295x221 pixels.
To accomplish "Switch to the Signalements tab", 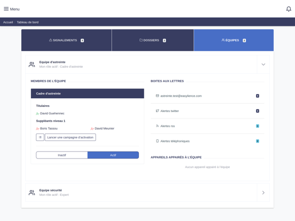I will click(66, 40).
